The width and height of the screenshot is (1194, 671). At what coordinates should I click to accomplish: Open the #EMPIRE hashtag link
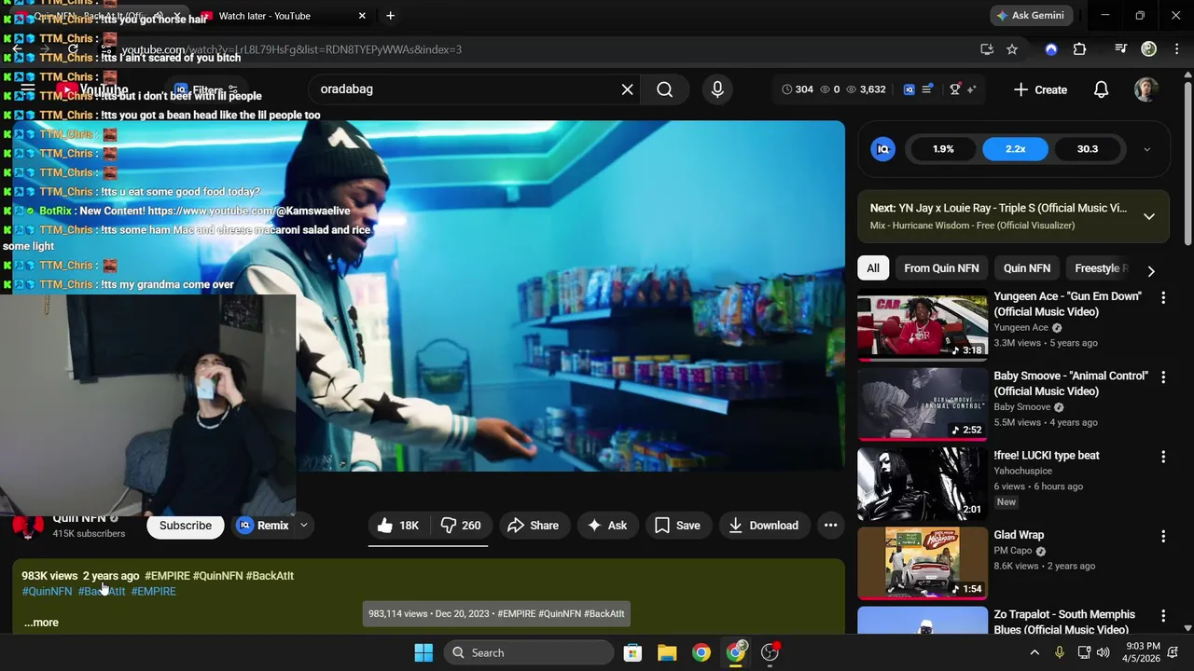click(153, 592)
